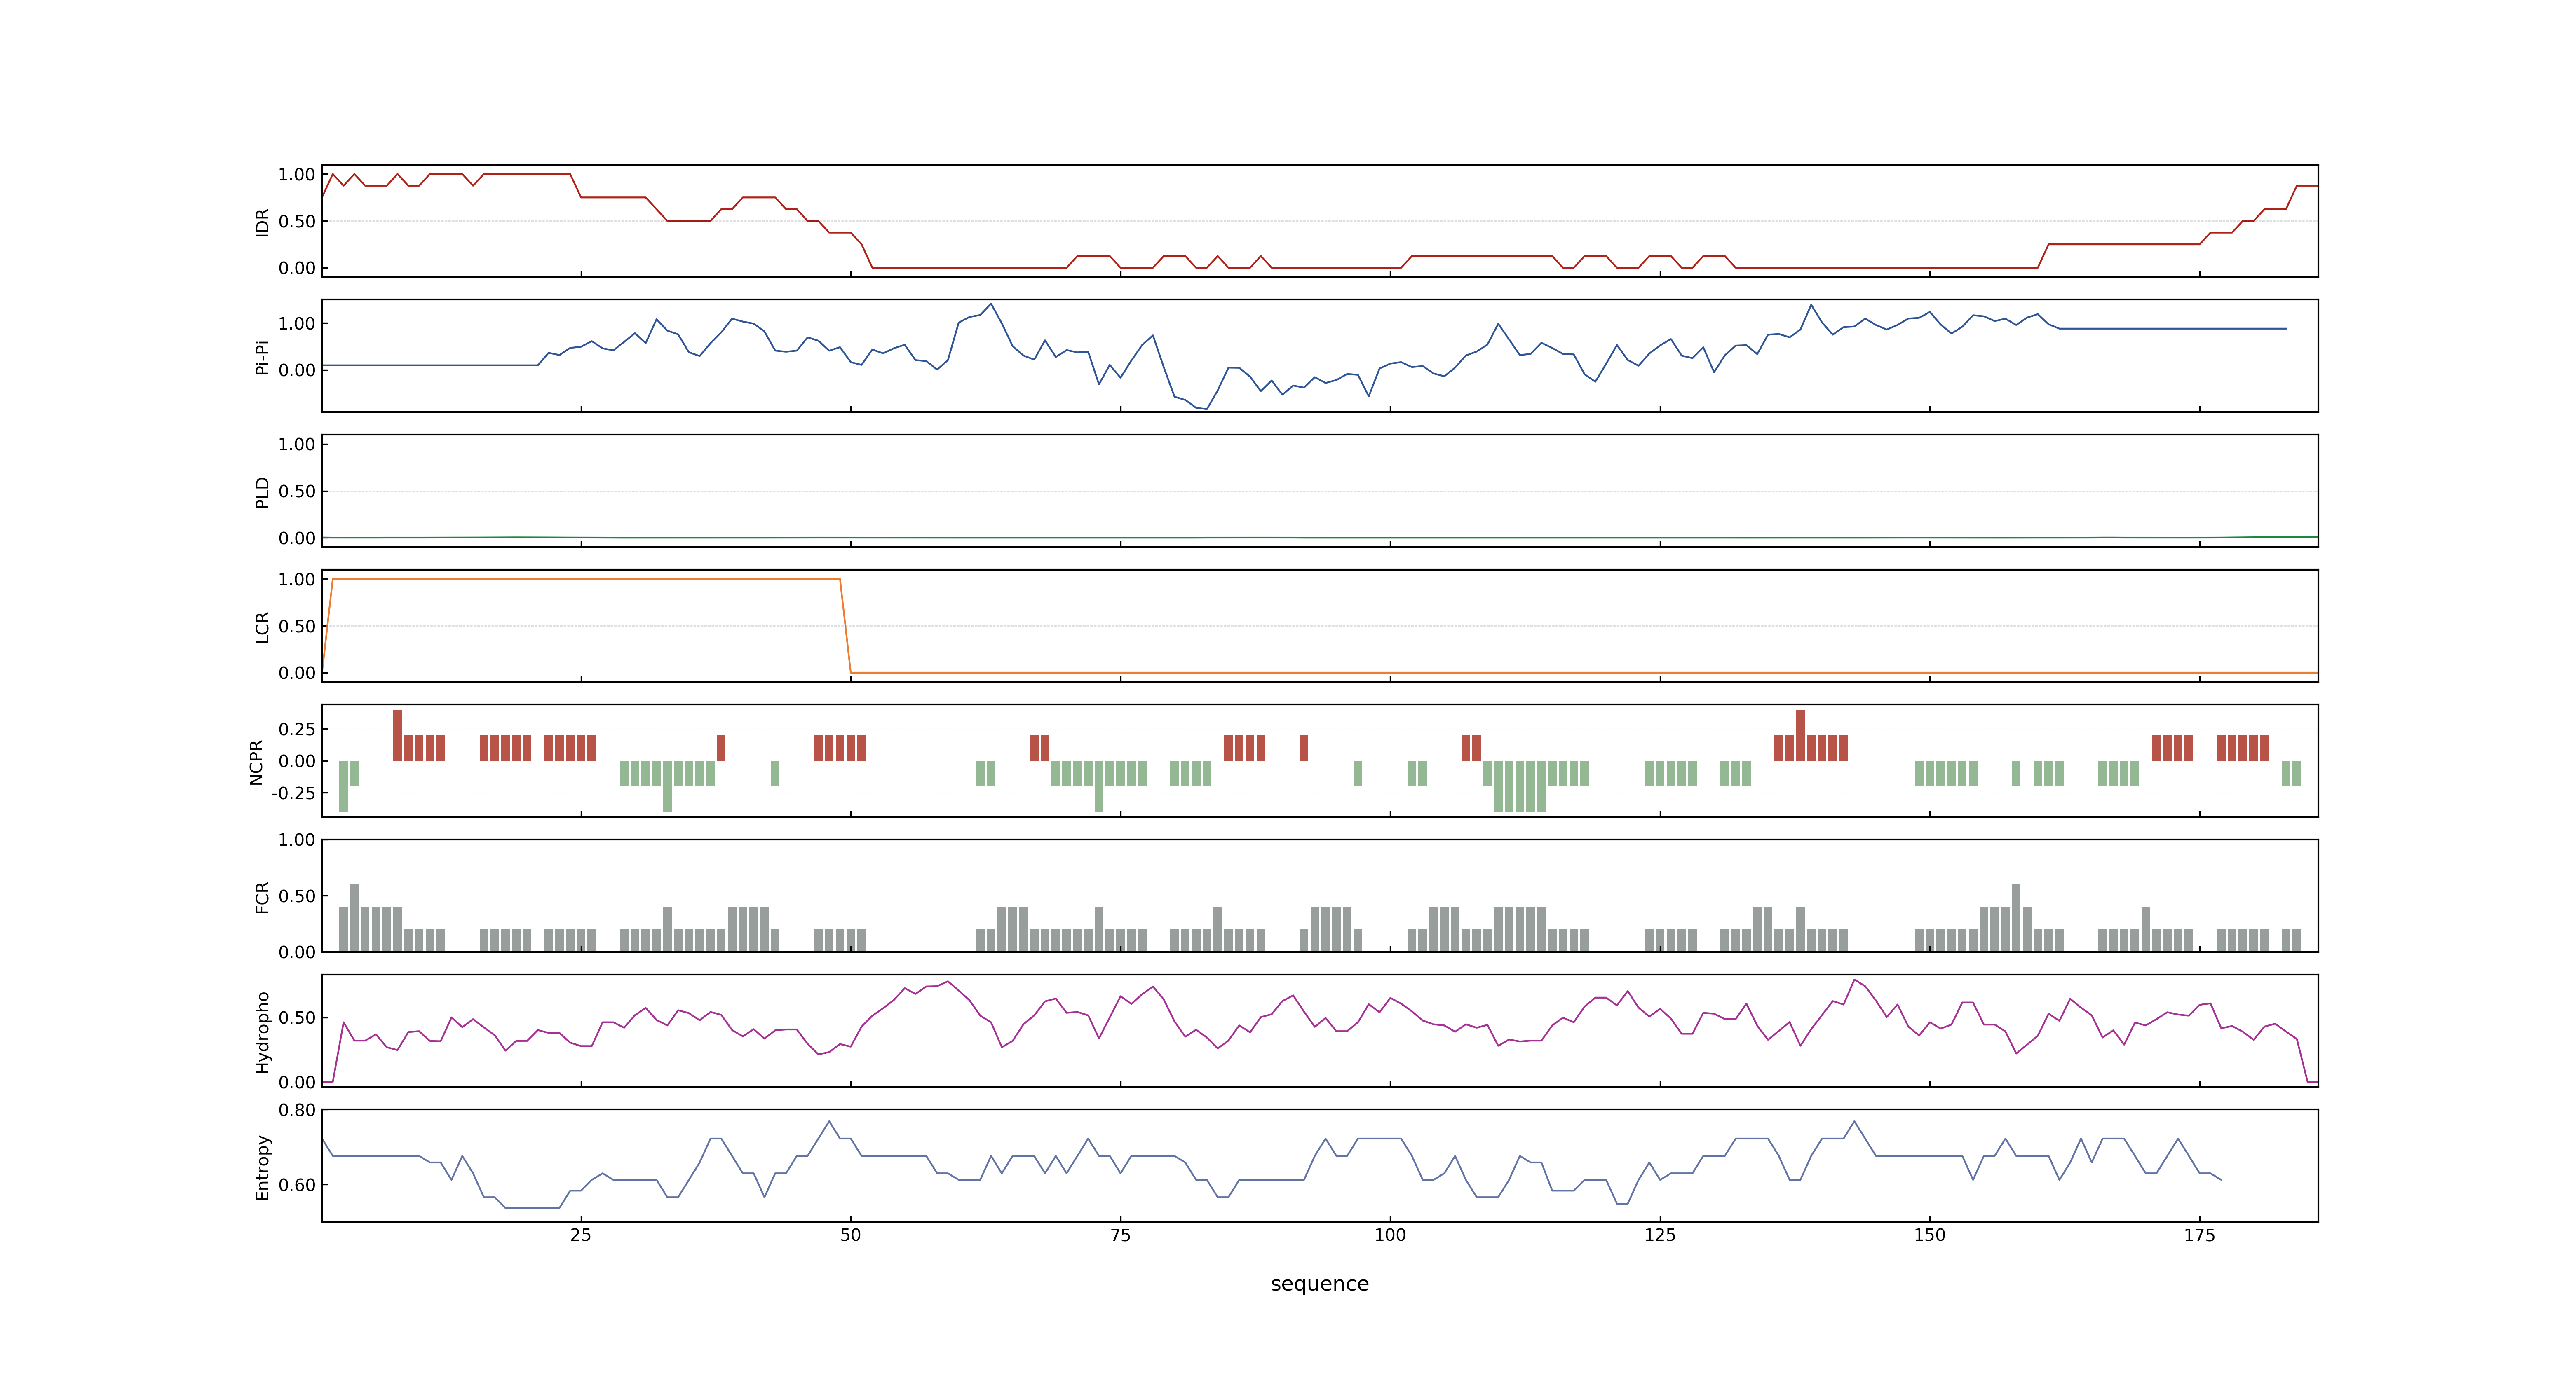Select the Hydropho axis label

pyautogui.click(x=262, y=1032)
